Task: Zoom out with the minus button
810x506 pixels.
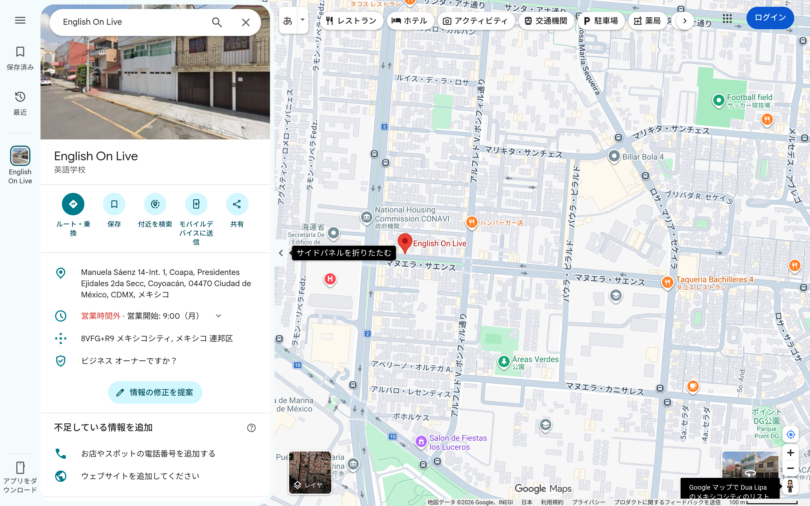Action: pyautogui.click(x=791, y=468)
